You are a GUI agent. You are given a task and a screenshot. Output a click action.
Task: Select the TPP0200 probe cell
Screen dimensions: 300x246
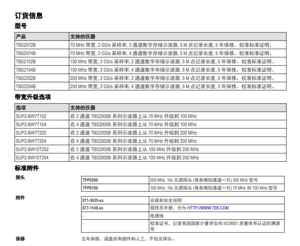tap(115, 180)
